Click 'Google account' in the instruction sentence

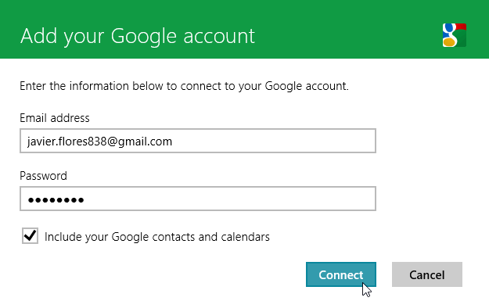(306, 86)
